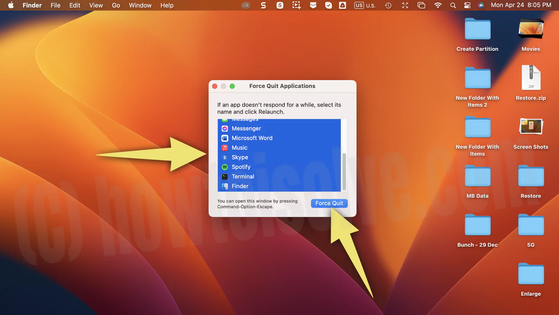Open the Help menu
559x315 pixels.
(167, 5)
